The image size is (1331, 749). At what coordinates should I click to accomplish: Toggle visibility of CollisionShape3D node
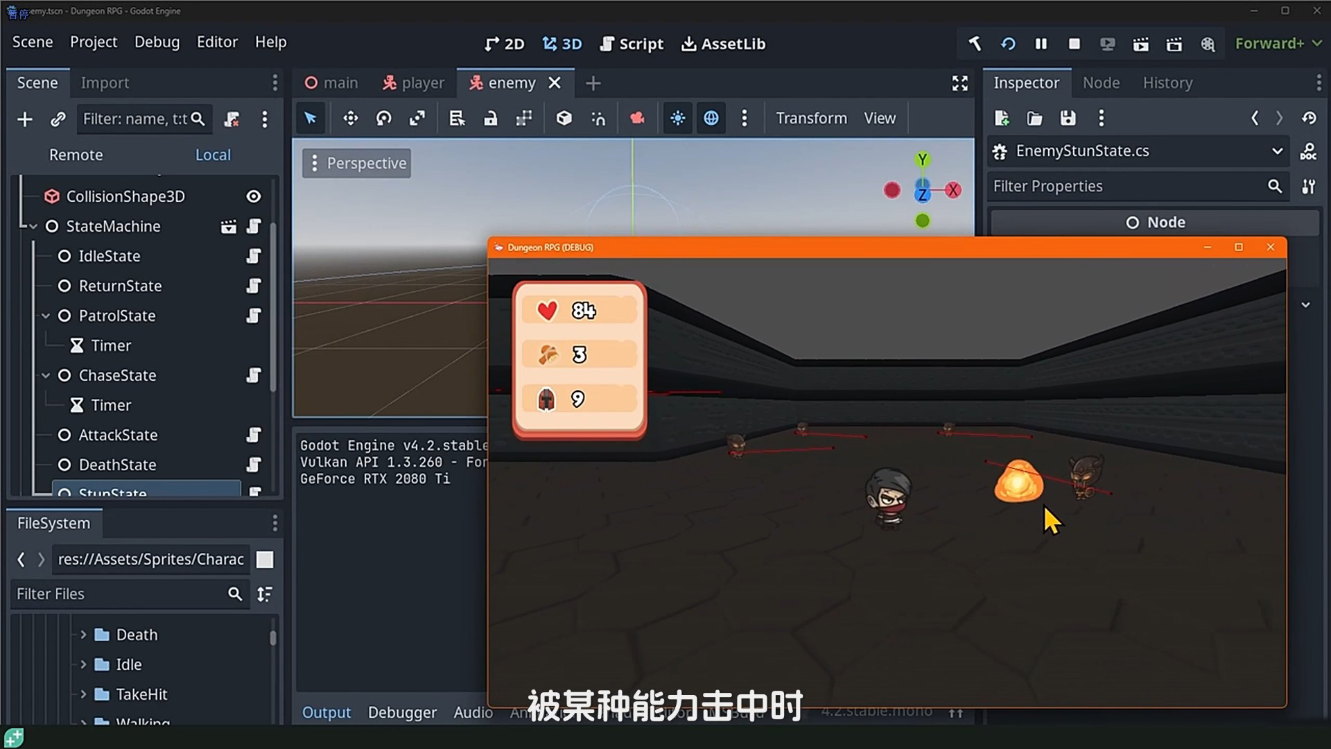coord(254,197)
